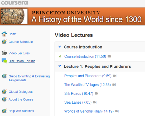Play Worlds of Genghis Khan (14:19)
145x116 pixels.
[x=89, y=111]
